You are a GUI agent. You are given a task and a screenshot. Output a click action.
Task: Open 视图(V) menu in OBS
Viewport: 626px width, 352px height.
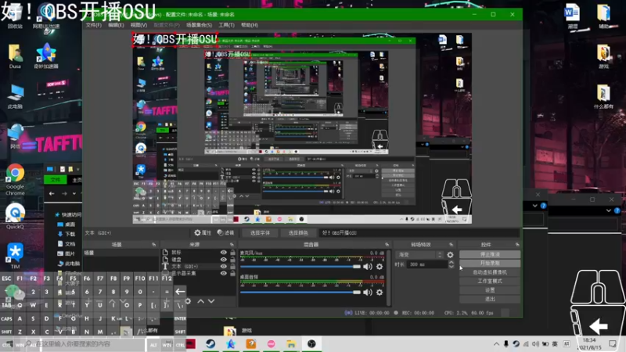(x=139, y=25)
